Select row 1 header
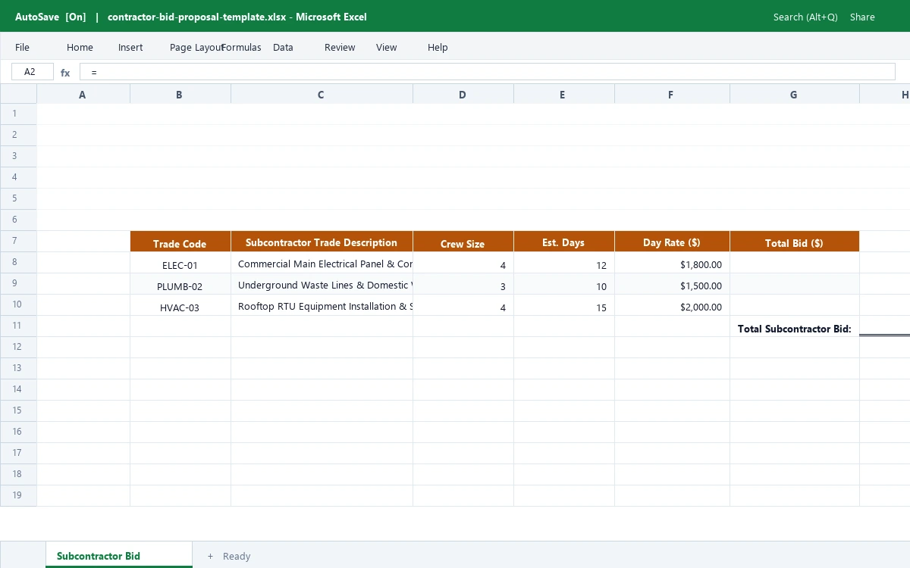The width and height of the screenshot is (910, 568). pyautogui.click(x=18, y=114)
